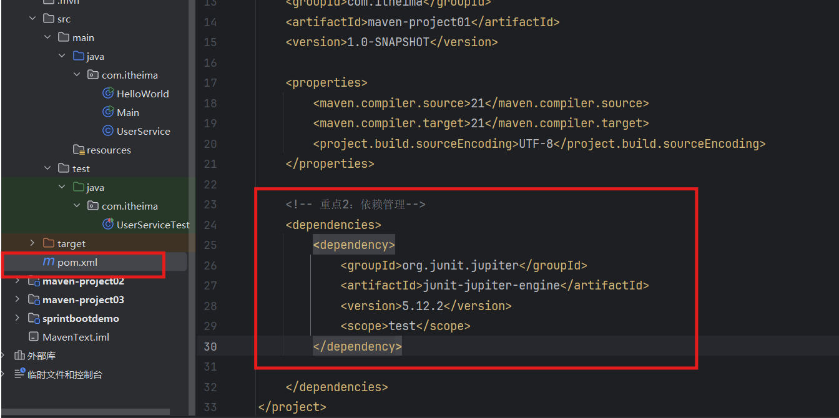This screenshot has height=418, width=839.
Task: Click line number 30 in the gutter
Action: (210, 346)
